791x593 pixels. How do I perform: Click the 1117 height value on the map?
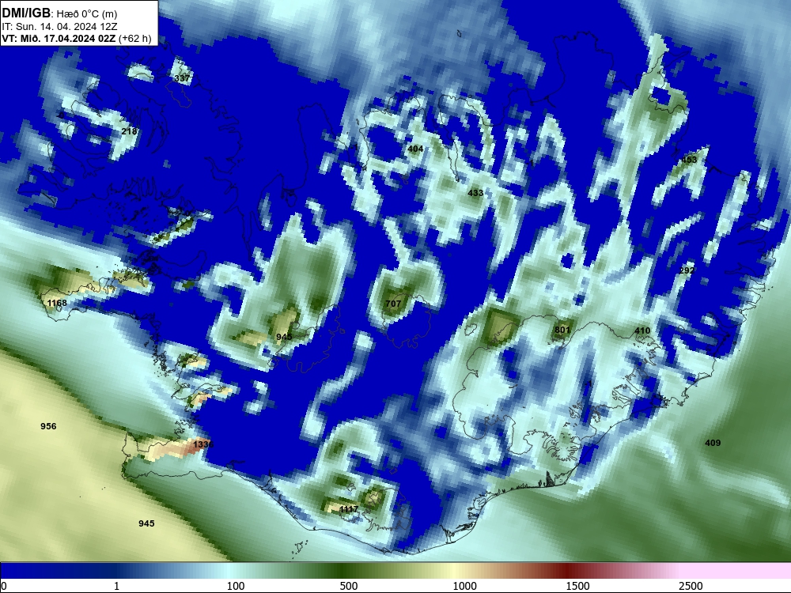point(349,509)
